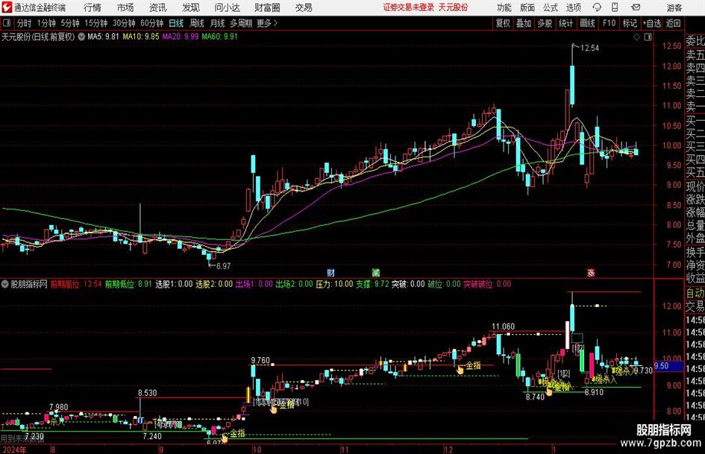Open the 资讯 menu
Screen dimensions: 705x454
158,7
